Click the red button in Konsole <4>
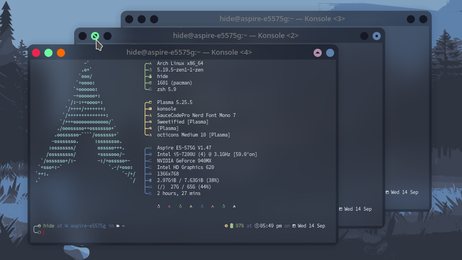Screen dimensions: 462x260 36,53
